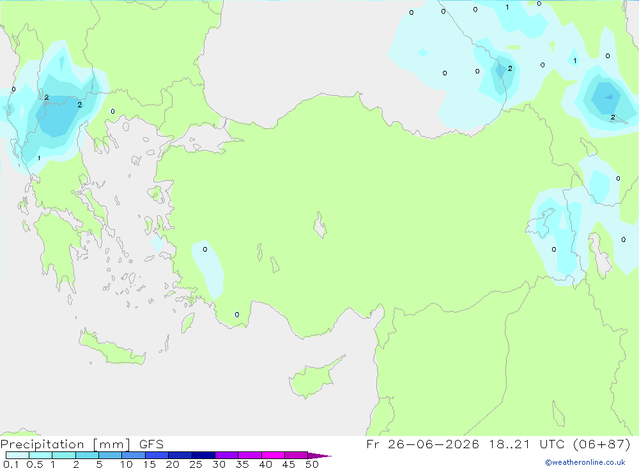Select the 0.1–0.5 mm palest cyan legend swatch
The image size is (639, 468).
tap(17, 455)
